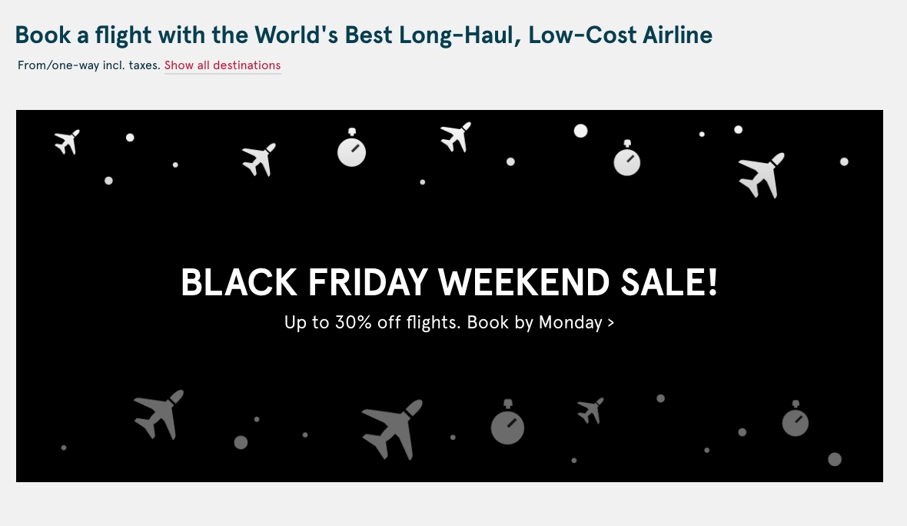Click the smallest gray airplane icon

(590, 411)
